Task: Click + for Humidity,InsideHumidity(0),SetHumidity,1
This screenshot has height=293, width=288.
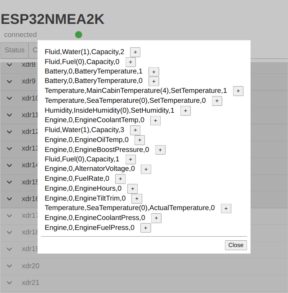Action: [185, 111]
